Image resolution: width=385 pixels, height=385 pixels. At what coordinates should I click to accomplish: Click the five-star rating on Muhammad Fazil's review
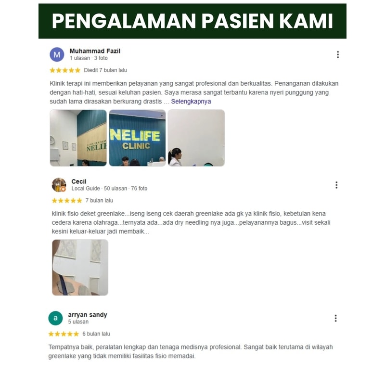coord(65,70)
